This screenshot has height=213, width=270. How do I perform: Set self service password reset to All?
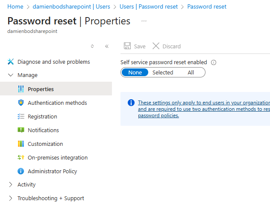point(191,72)
